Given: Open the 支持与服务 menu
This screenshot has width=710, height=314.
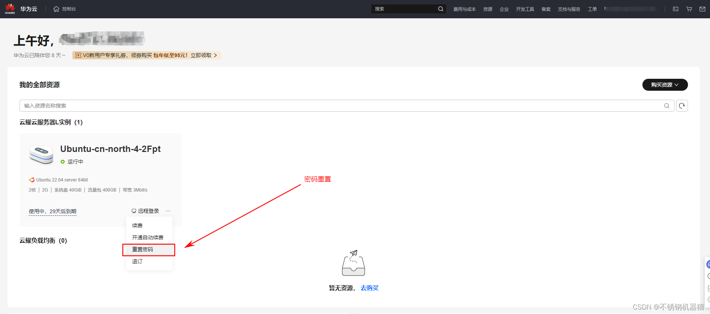Looking at the screenshot, I should click(569, 9).
